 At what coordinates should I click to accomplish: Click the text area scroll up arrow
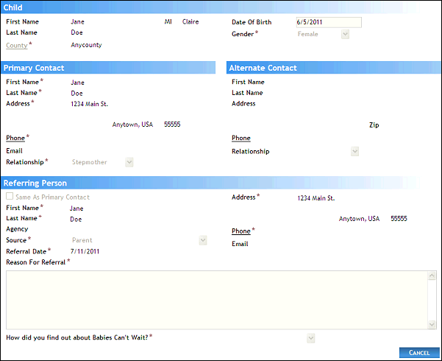[432, 276]
